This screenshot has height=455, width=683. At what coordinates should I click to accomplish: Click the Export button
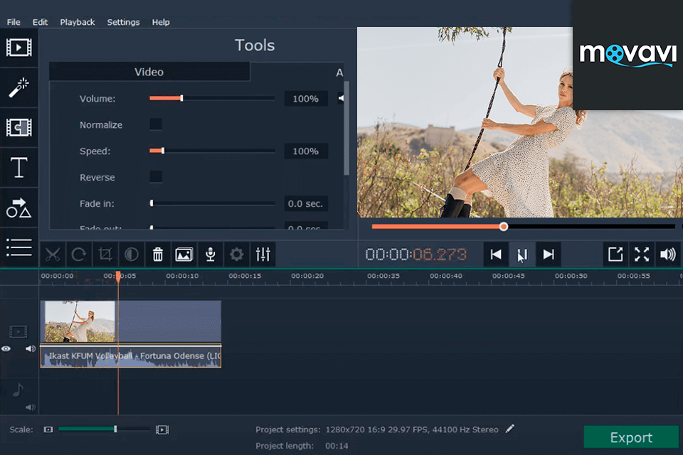(630, 437)
